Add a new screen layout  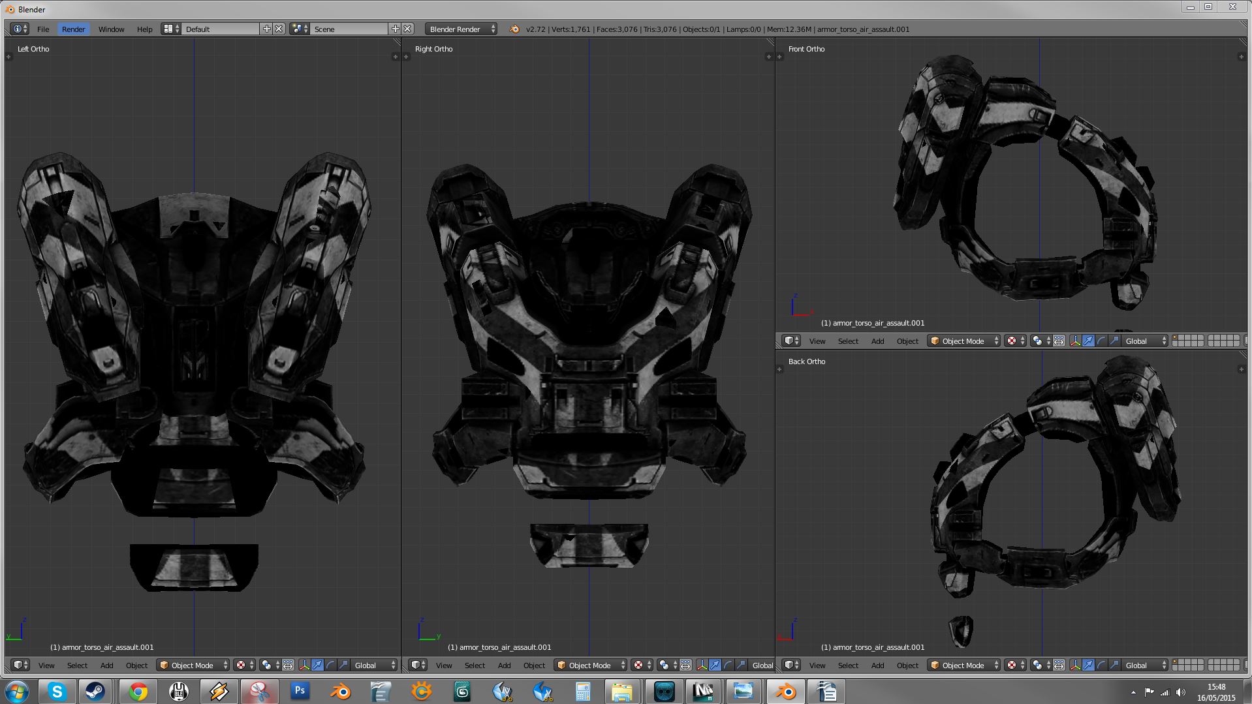[266, 29]
